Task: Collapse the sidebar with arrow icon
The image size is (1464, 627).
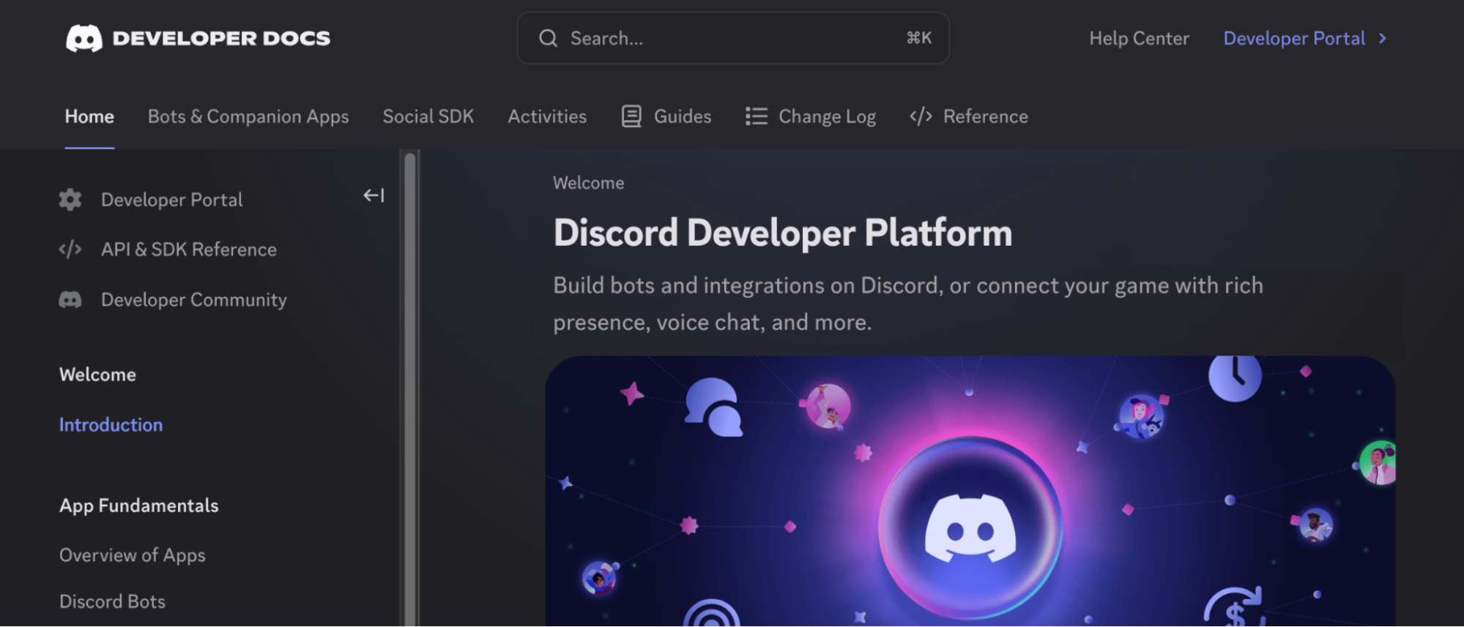Action: coord(374,195)
